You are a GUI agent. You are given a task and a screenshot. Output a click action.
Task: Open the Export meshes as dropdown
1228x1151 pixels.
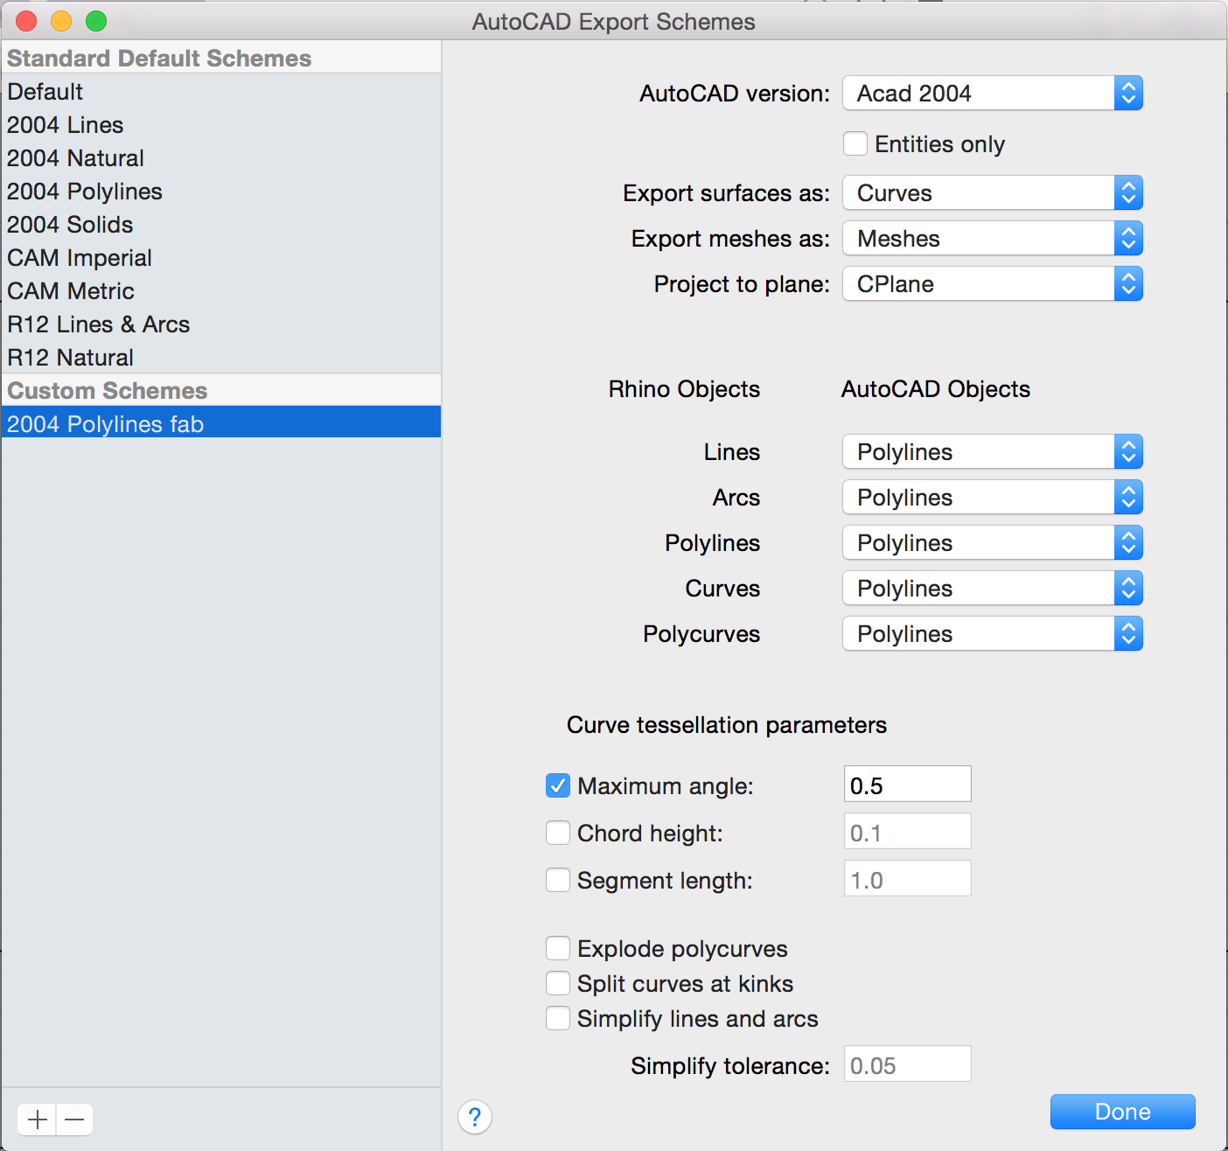coord(993,238)
